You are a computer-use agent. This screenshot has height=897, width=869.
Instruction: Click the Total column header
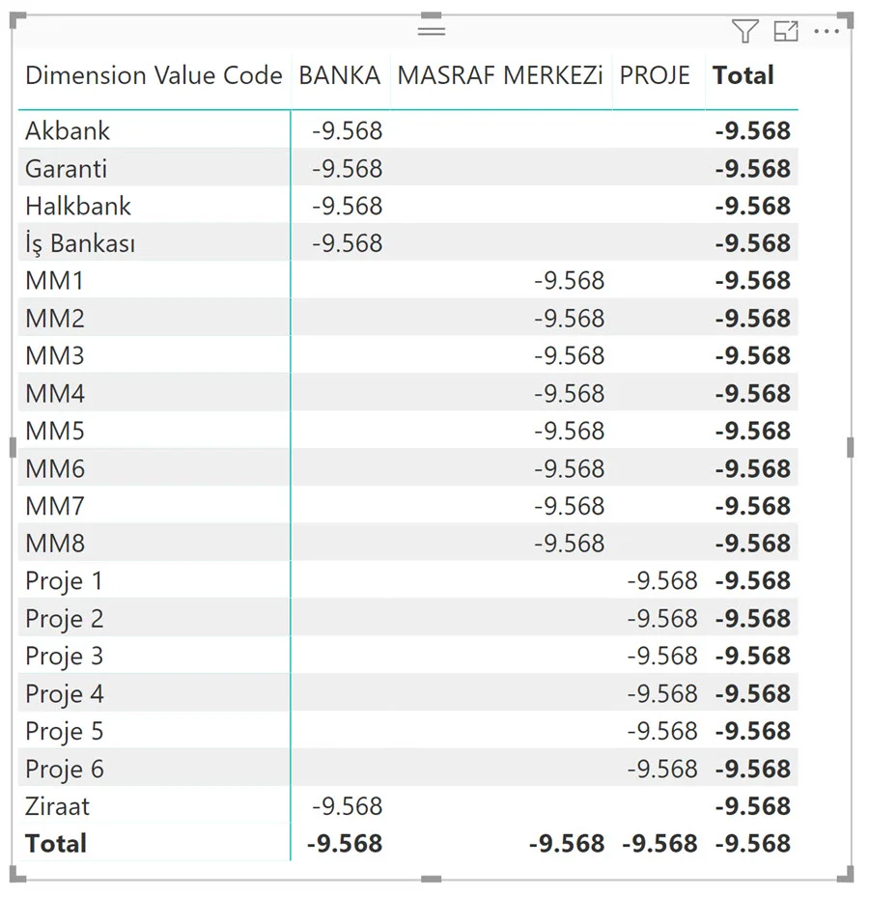(x=743, y=75)
